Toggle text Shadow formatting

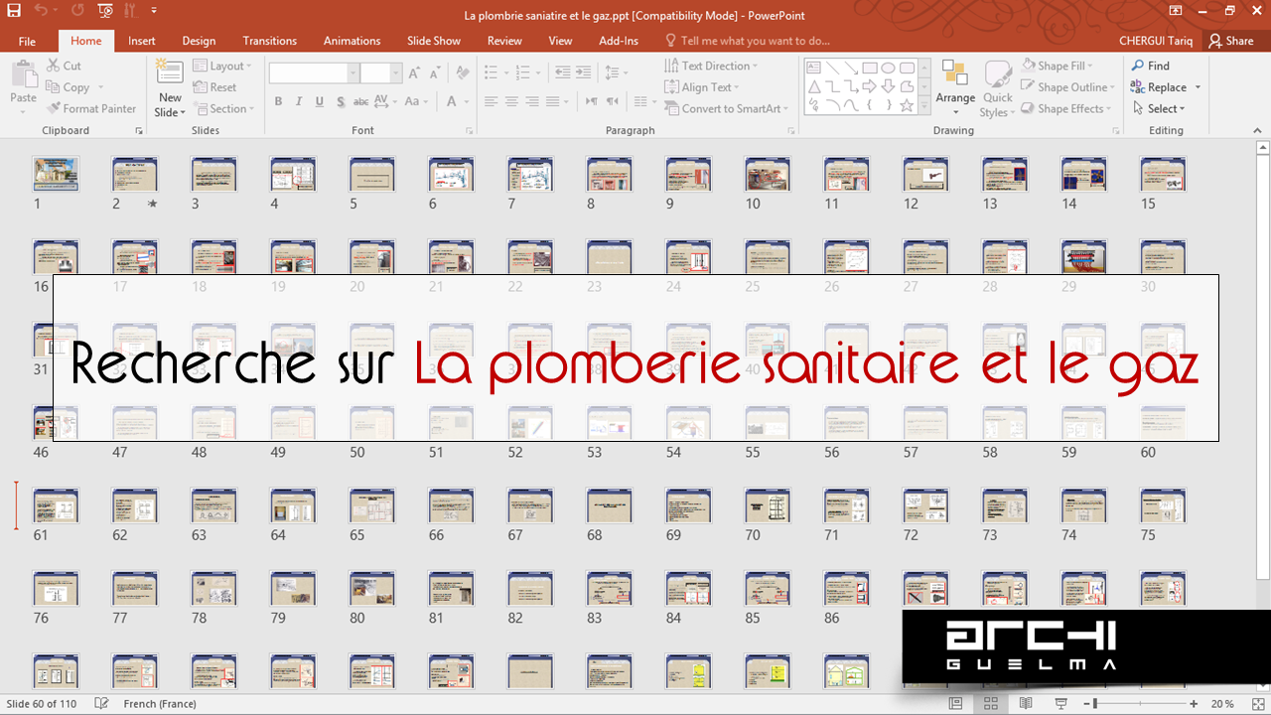pyautogui.click(x=341, y=101)
